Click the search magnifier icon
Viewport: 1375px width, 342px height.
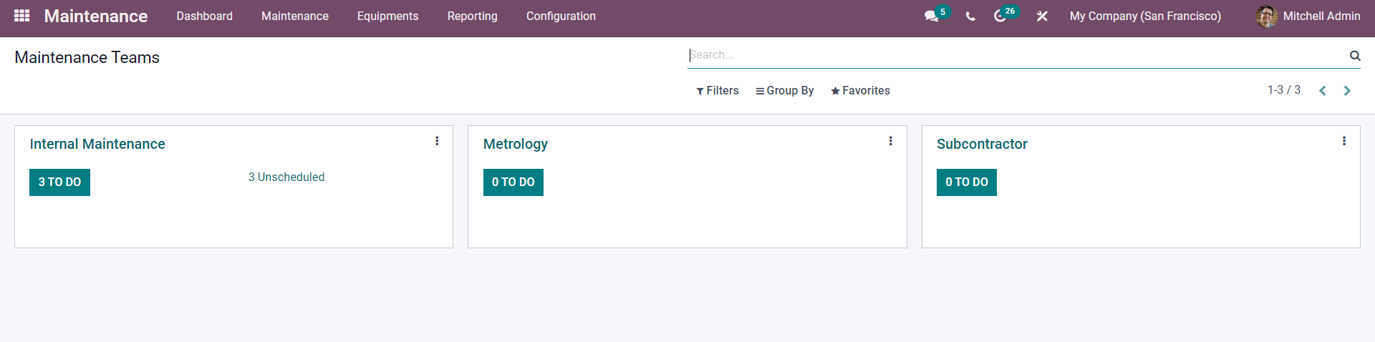coord(1355,55)
